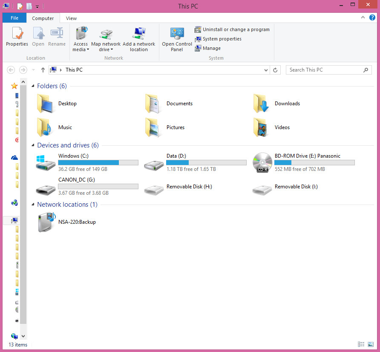Screen dimensions: 380x352
Task: Click the Add a network location icon
Action: click(139, 34)
